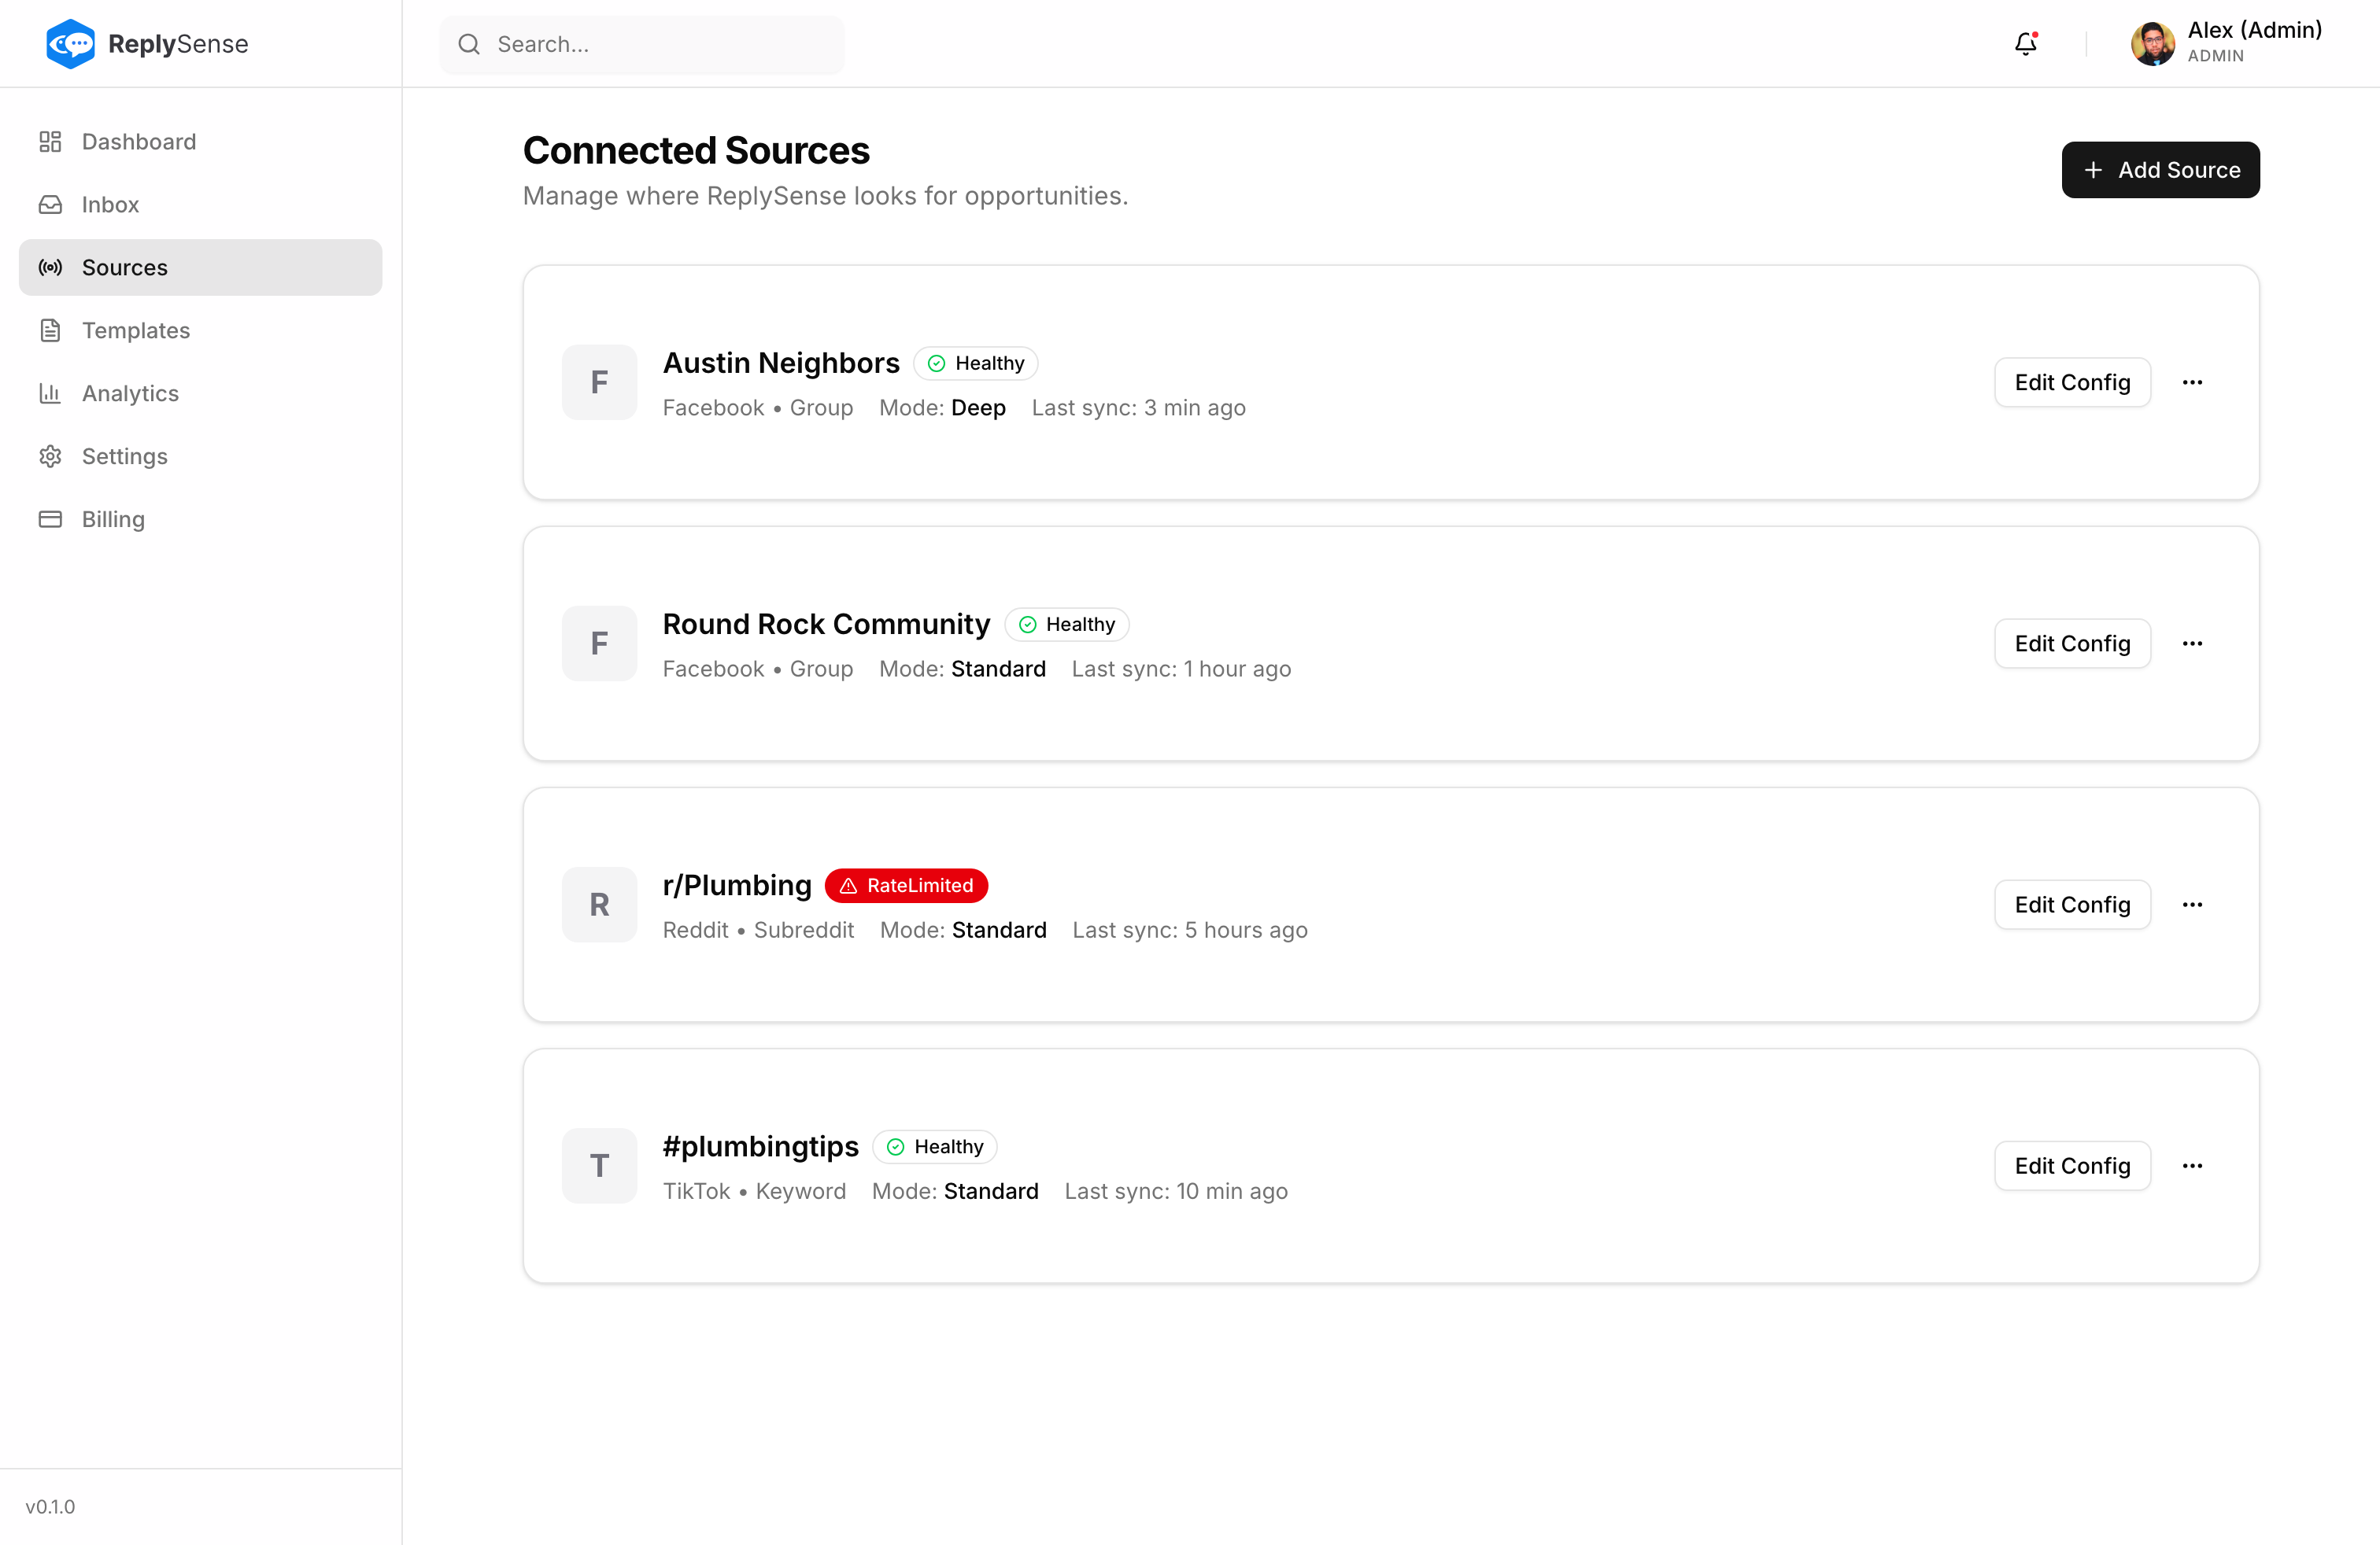Open Templates using the document icon
This screenshot has width=2380, height=1545.
point(51,330)
